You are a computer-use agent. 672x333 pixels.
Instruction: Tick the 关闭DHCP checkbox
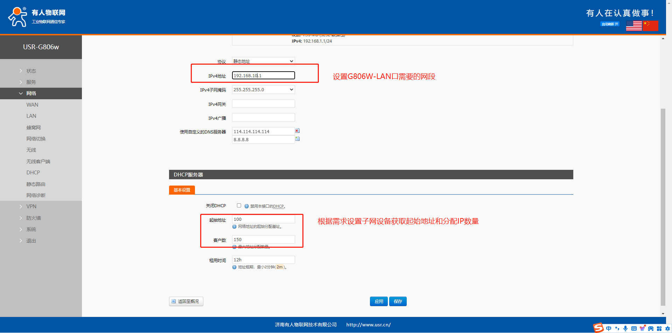239,205
